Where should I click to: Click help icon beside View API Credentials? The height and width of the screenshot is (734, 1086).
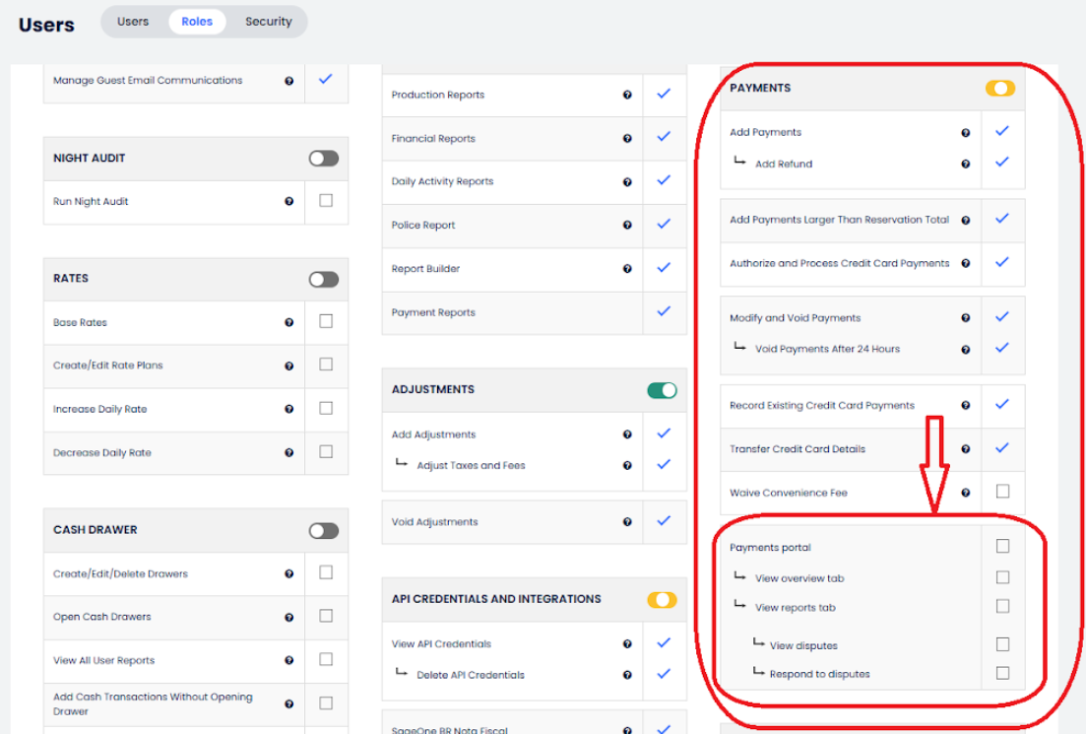pyautogui.click(x=627, y=644)
